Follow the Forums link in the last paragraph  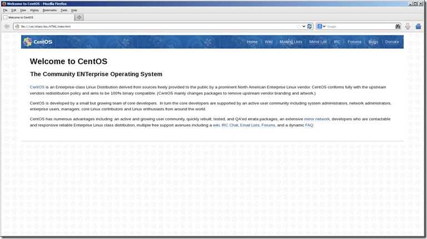pyautogui.click(x=268, y=125)
